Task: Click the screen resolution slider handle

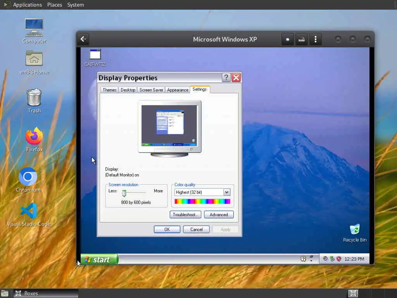Action: tap(124, 193)
